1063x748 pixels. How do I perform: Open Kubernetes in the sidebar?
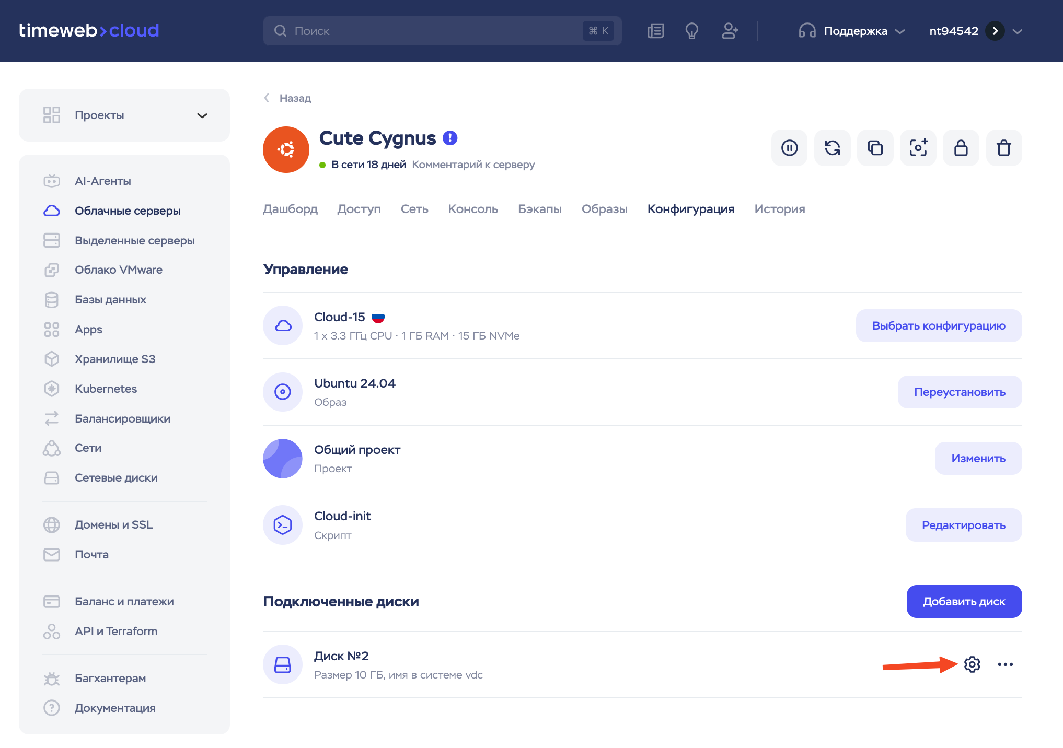click(106, 389)
